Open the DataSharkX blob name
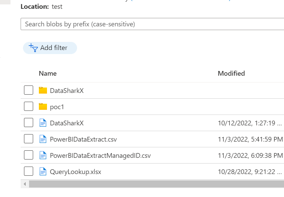Screen dimensions: 284x197 point(67,123)
